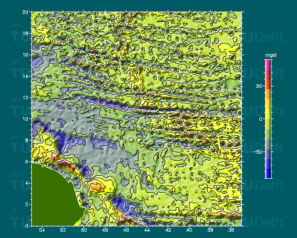Click the orange segment of the mgal scale
Viewport: 297px width, 238px height.
tap(268, 94)
